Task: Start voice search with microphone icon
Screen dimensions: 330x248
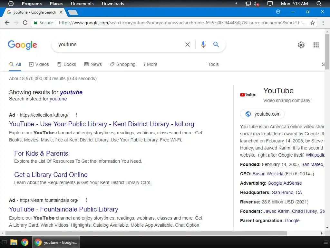Action: [203, 45]
